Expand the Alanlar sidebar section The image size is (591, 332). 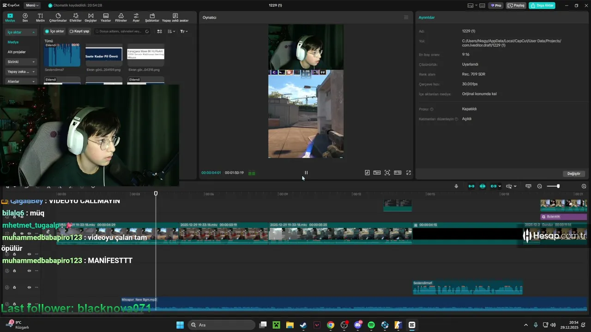click(x=21, y=81)
